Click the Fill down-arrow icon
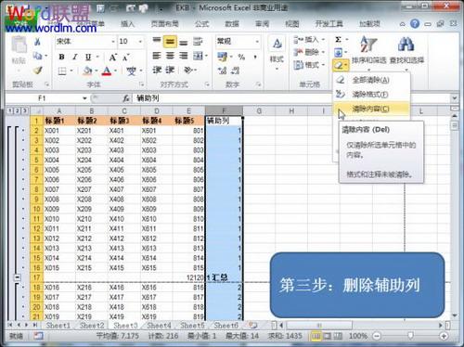Viewport: 464px width, 347px height. coord(339,52)
